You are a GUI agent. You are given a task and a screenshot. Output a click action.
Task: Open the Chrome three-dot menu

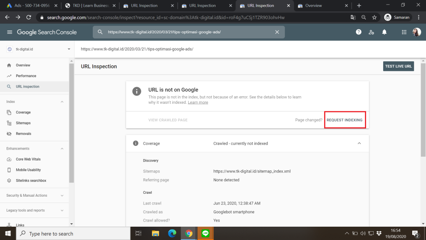(419, 17)
